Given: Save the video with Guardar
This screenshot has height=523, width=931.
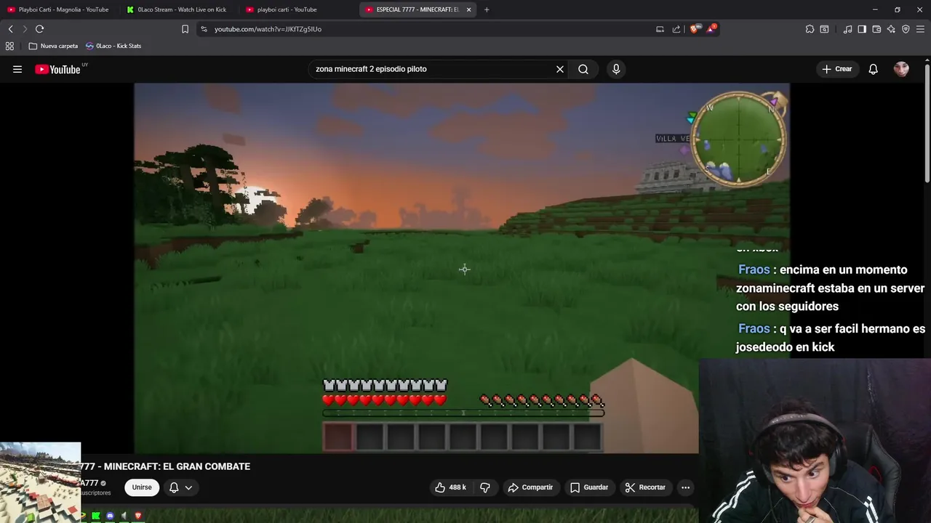Looking at the screenshot, I should 589,487.
